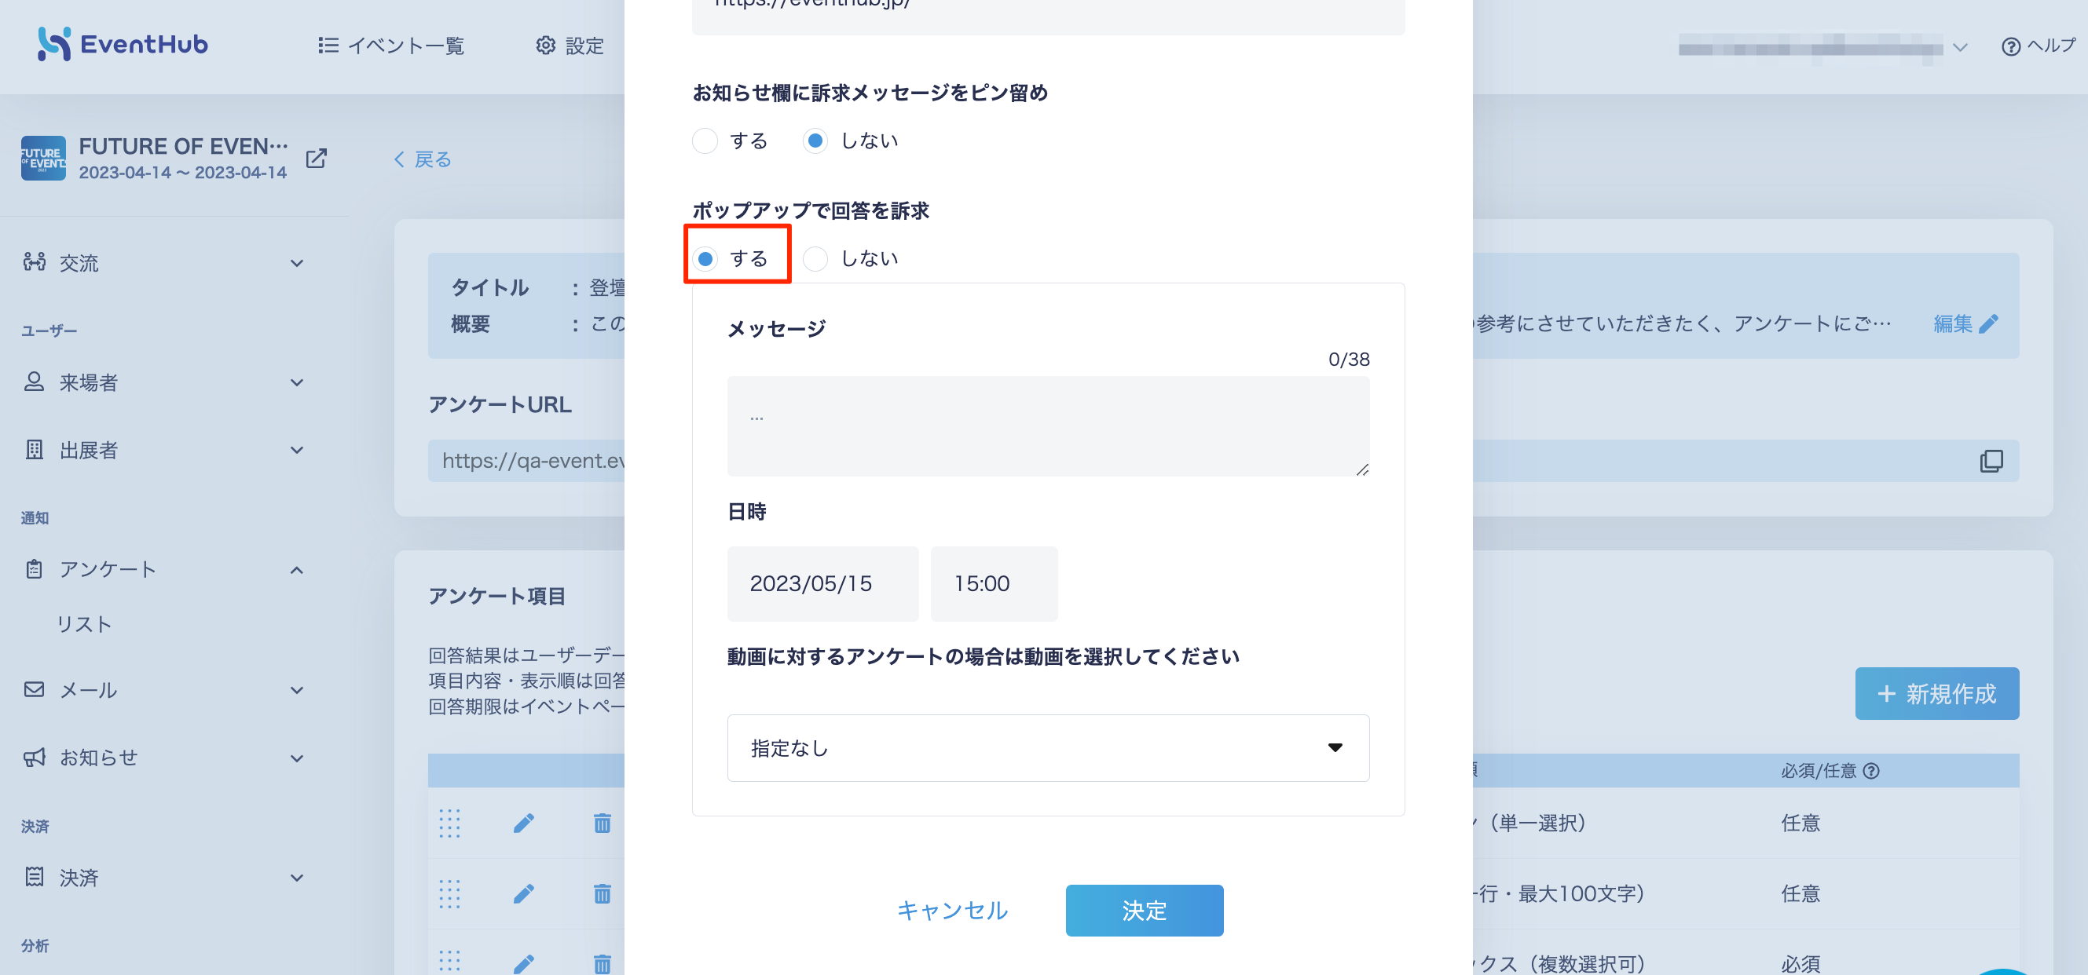
Task: Open the 指定なし video dropdown
Action: 1048,748
